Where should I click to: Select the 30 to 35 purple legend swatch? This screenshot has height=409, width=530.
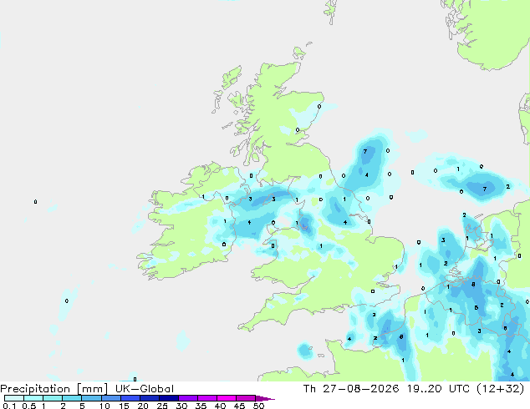coord(188,398)
